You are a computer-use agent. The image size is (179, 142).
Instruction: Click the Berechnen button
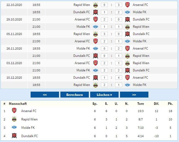[75, 95]
